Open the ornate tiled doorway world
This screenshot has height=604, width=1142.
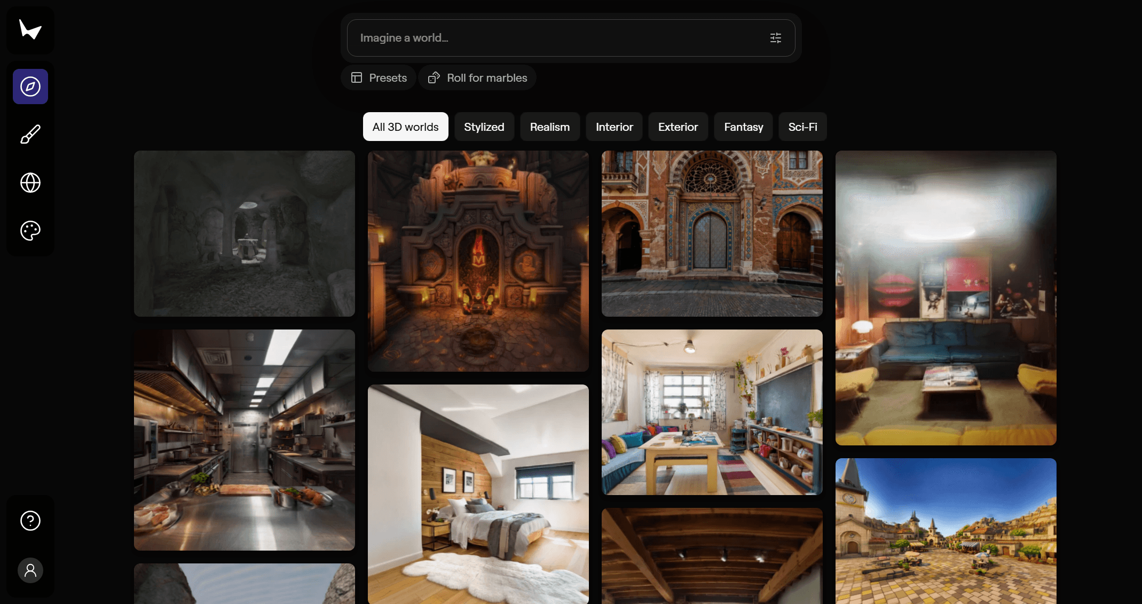[x=712, y=233]
